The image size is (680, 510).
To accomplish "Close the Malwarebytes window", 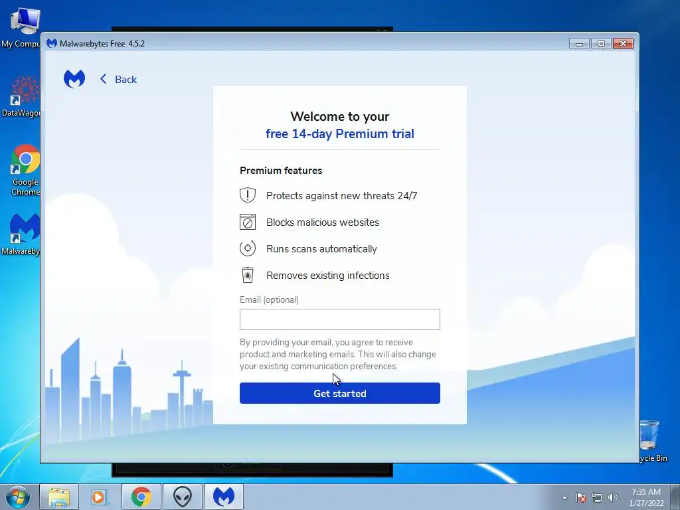I will click(623, 43).
